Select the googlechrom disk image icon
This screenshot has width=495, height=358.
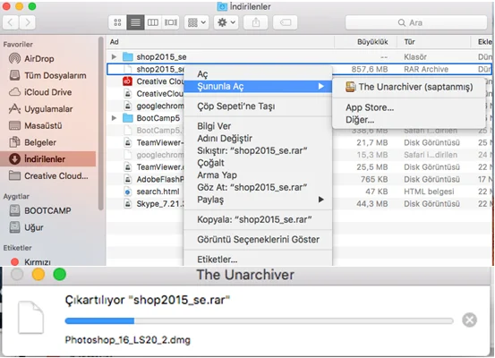coord(127,106)
